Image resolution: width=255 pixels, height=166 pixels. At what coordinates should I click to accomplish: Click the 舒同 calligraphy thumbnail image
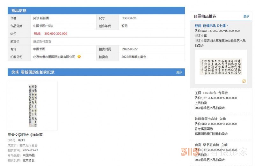(221, 66)
